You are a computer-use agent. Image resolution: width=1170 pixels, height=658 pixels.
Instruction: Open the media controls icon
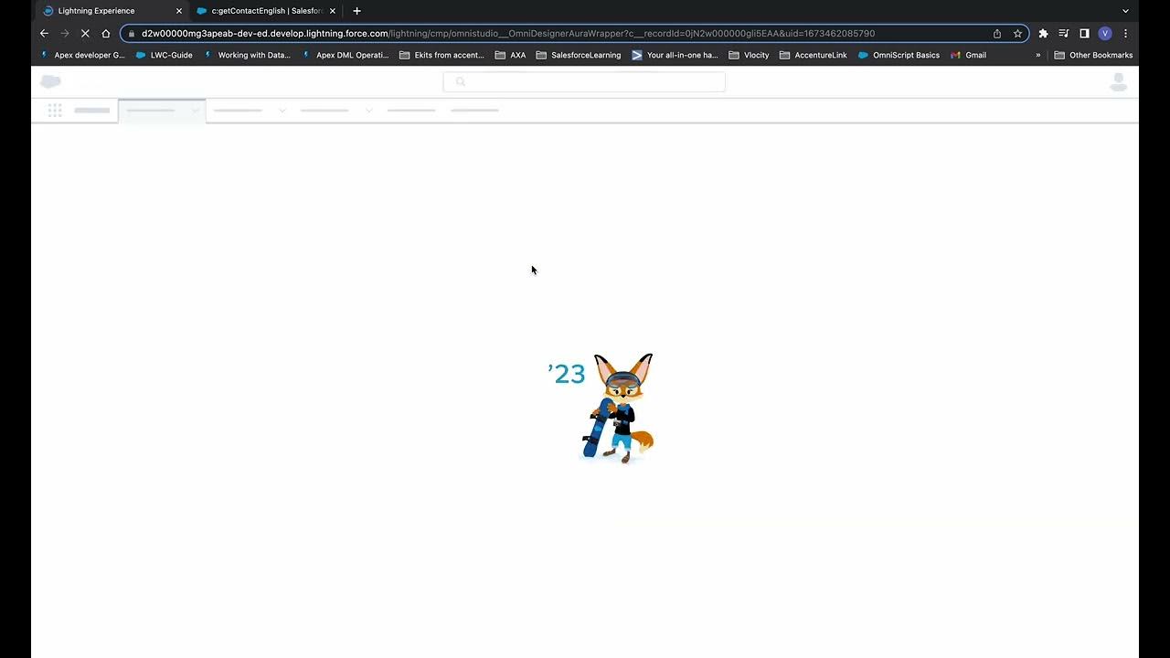pyautogui.click(x=1064, y=33)
